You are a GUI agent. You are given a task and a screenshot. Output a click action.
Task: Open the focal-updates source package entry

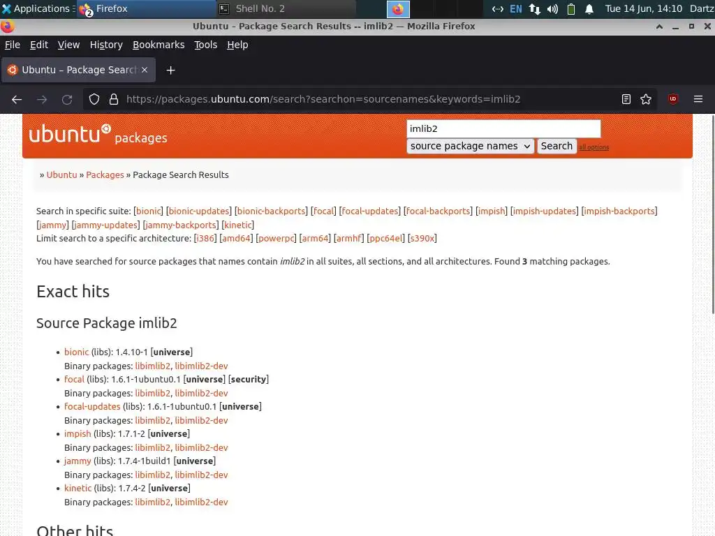pyautogui.click(x=92, y=407)
